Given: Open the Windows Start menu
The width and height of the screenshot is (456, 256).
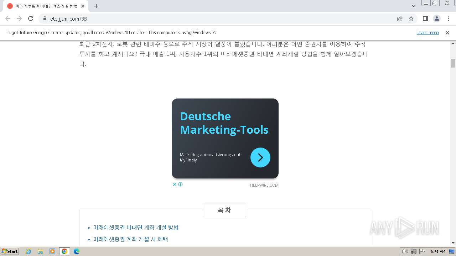Looking at the screenshot, I should pos(10,251).
